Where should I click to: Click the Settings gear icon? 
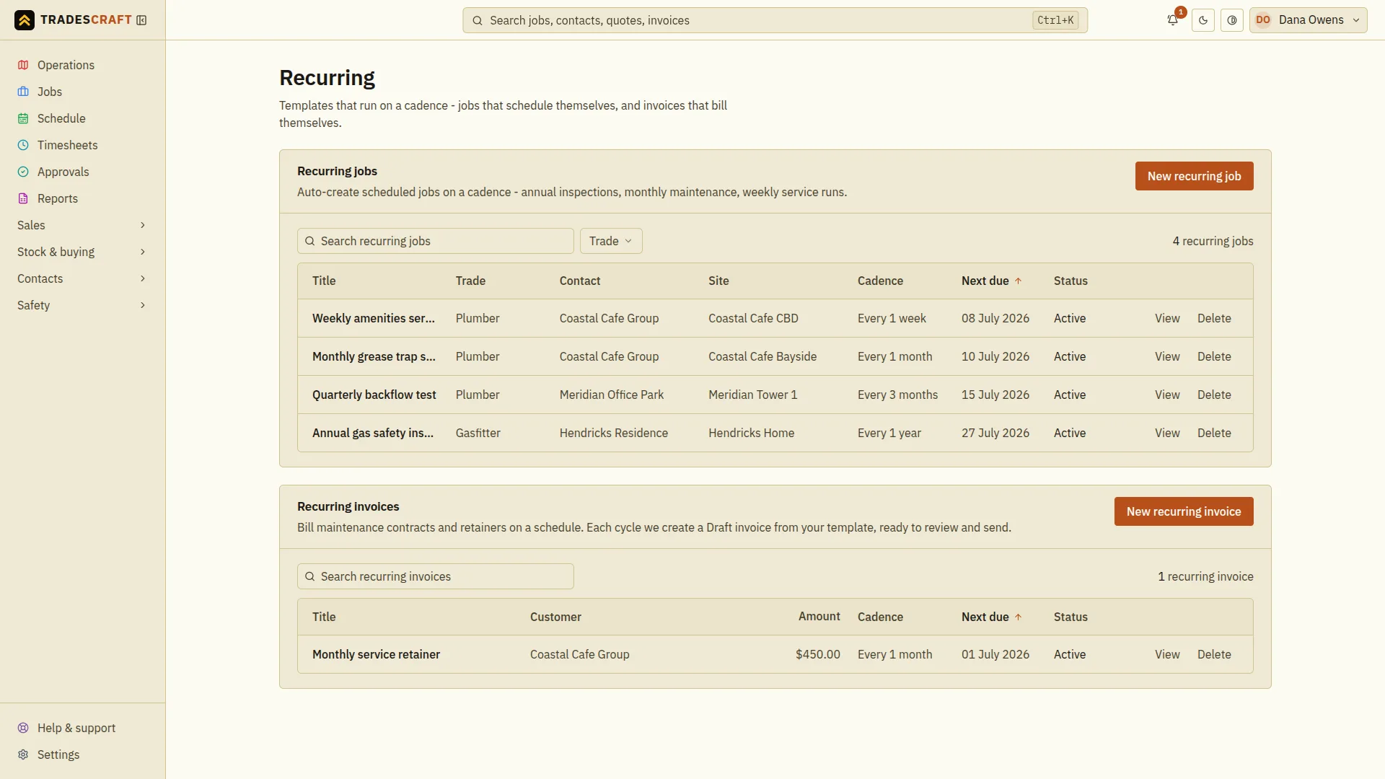pos(23,754)
